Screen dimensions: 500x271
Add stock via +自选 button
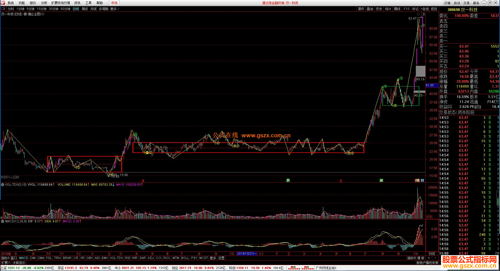425,9
